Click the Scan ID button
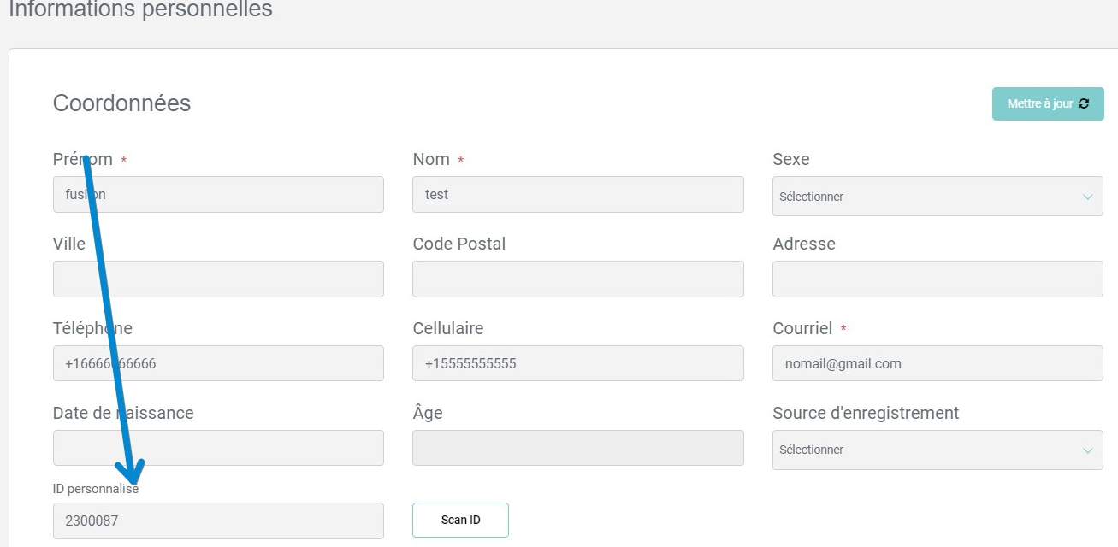The height and width of the screenshot is (547, 1118). click(460, 520)
